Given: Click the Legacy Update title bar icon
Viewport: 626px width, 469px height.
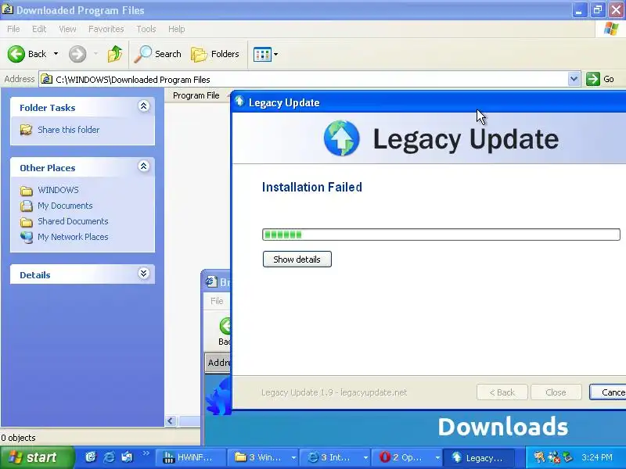Looking at the screenshot, I should [239, 102].
